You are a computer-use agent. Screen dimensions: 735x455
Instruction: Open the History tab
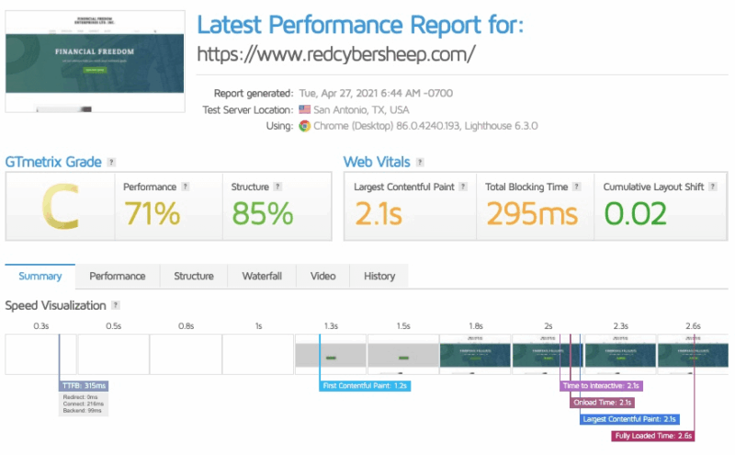point(379,276)
